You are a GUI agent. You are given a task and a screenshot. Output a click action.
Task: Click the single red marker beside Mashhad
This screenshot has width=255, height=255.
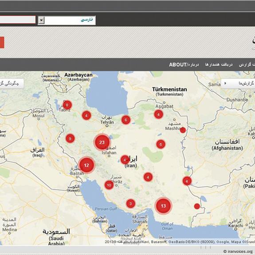(183, 130)
